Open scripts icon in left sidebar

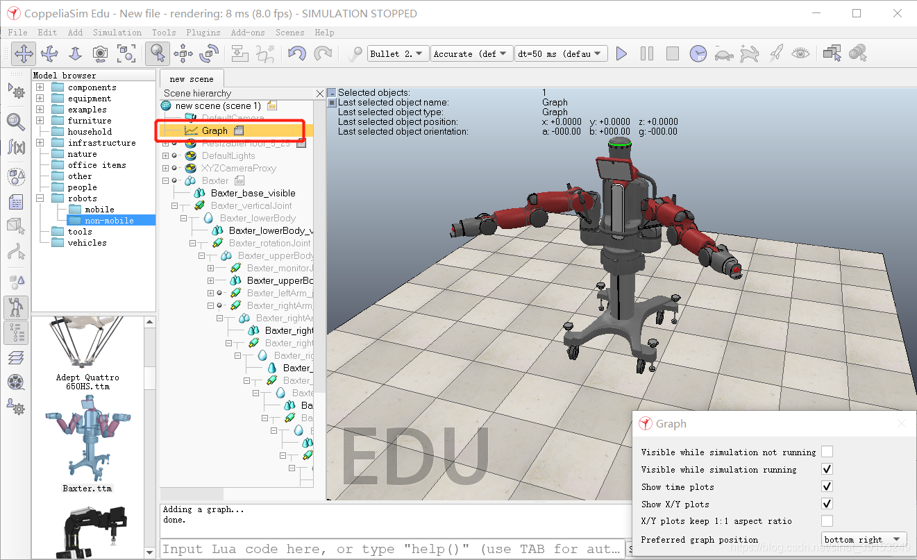point(16,202)
